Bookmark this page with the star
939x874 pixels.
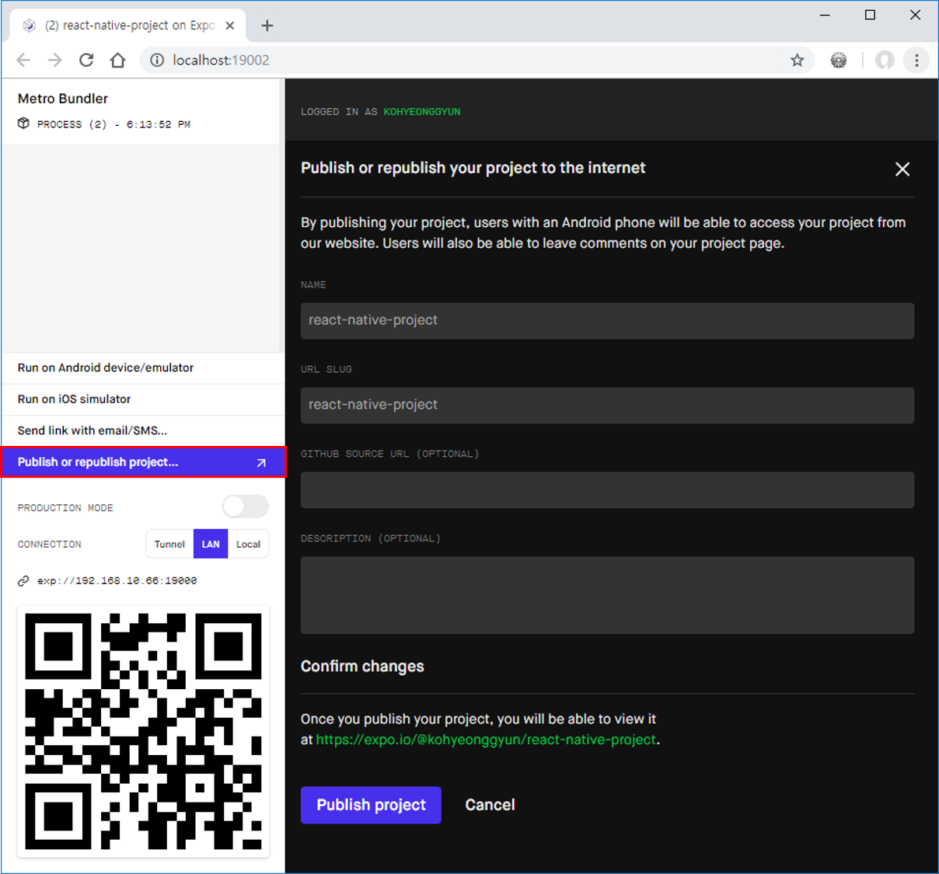pos(798,60)
